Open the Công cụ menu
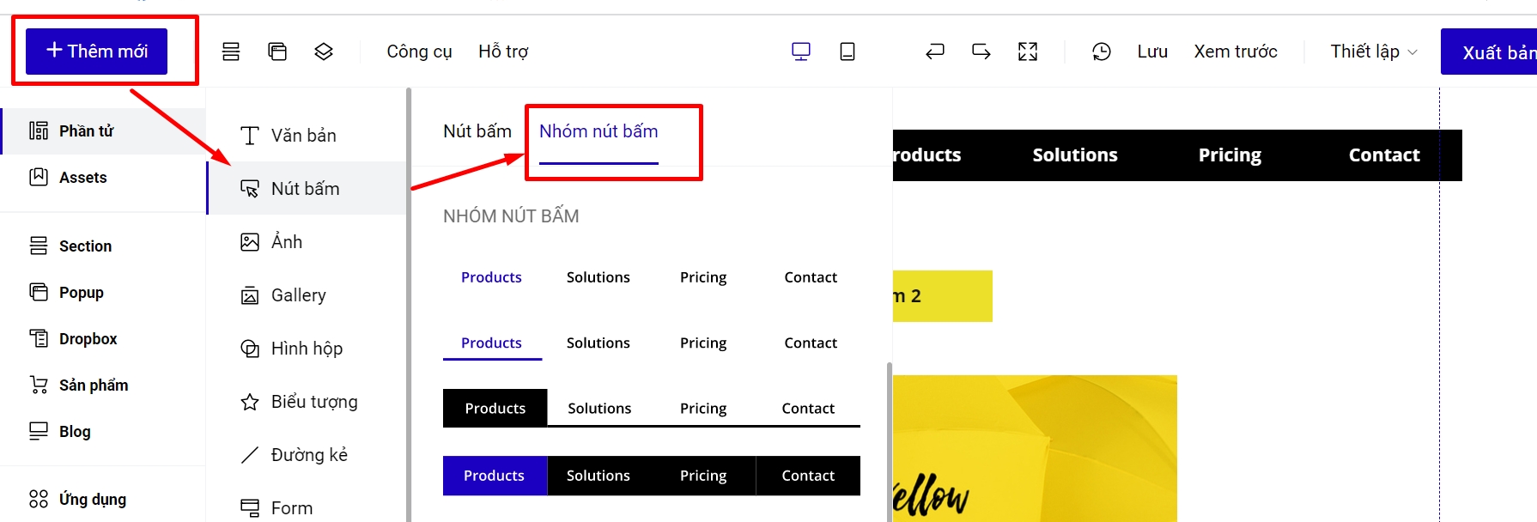The height and width of the screenshot is (522, 1537). [x=419, y=52]
